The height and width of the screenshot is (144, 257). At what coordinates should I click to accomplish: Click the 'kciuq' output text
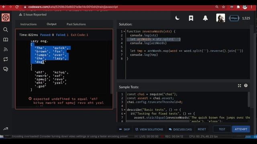pyautogui.click(x=60, y=72)
